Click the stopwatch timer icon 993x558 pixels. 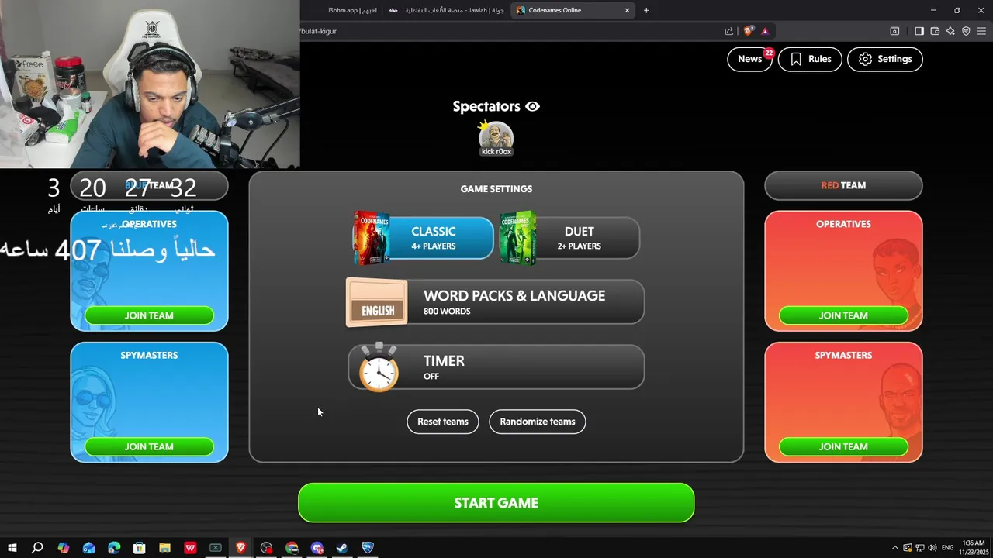tap(379, 367)
